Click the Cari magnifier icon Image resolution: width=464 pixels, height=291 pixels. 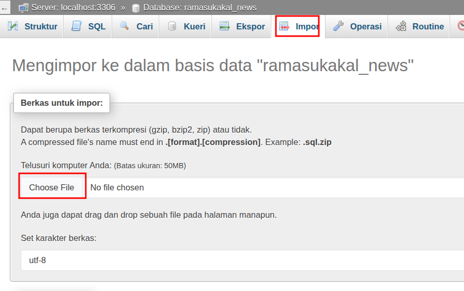click(x=125, y=26)
